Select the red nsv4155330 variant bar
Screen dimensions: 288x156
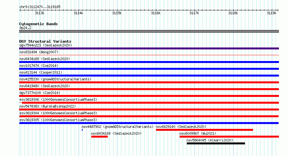coord(149,82)
